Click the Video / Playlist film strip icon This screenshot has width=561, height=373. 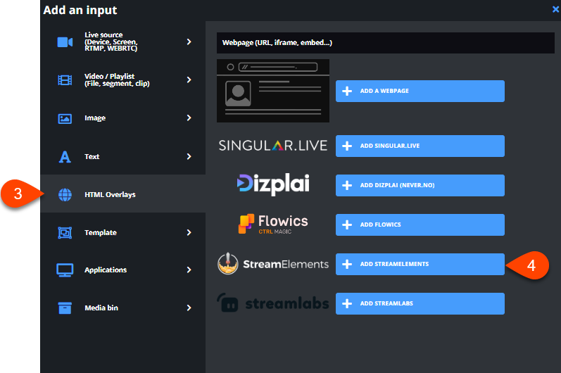[x=65, y=80]
